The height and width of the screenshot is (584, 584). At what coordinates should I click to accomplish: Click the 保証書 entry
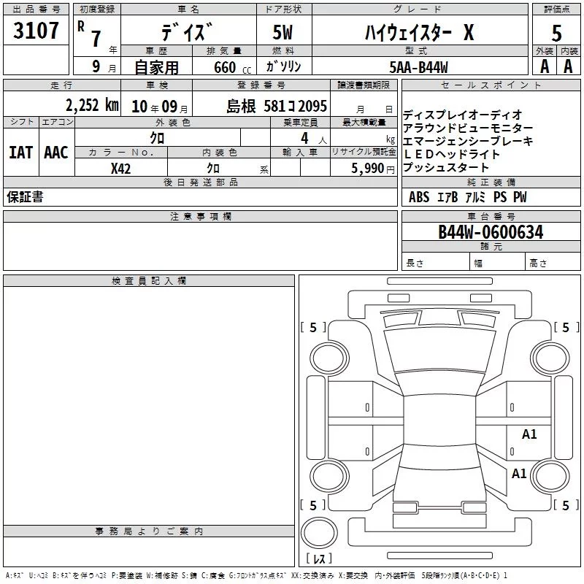click(x=25, y=197)
